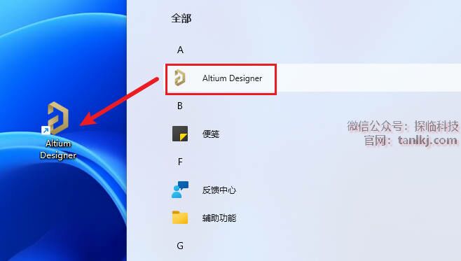Select the 便笺 app entry text
Viewport: 461px width, 261px height.
coord(211,134)
